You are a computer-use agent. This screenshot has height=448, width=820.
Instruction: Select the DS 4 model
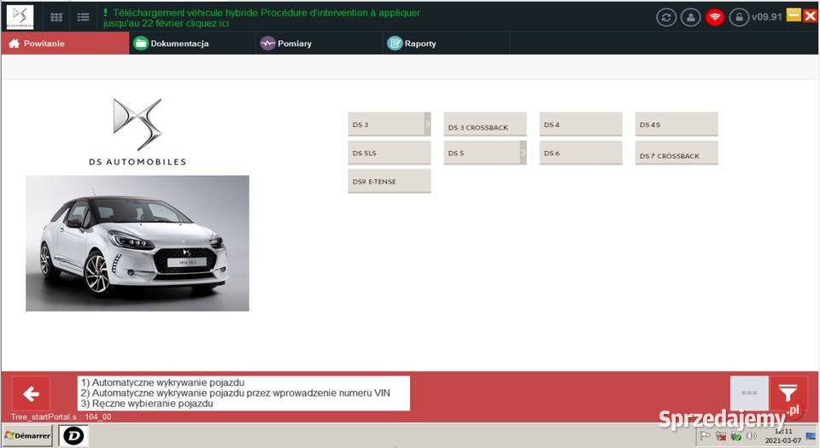[x=581, y=125]
